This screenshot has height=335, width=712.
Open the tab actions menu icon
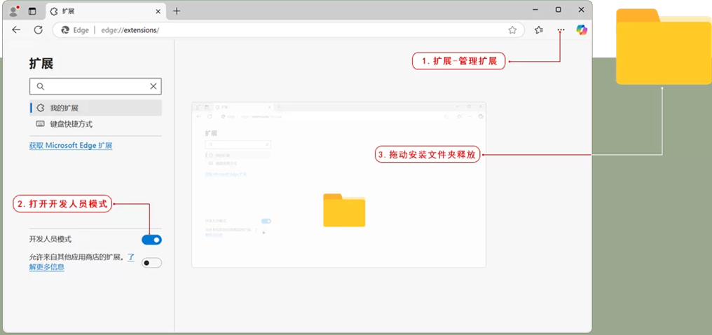(x=32, y=11)
